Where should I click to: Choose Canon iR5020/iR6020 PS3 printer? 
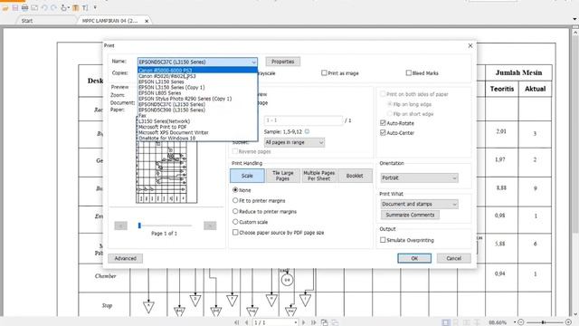click(x=197, y=76)
